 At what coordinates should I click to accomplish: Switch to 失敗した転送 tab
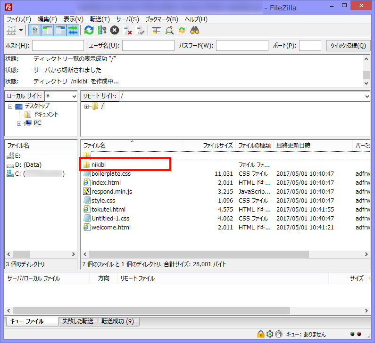pos(78,321)
